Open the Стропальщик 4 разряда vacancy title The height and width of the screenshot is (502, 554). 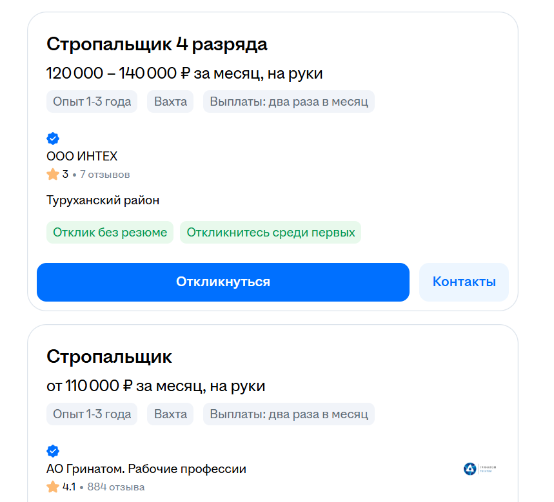pyautogui.click(x=157, y=44)
